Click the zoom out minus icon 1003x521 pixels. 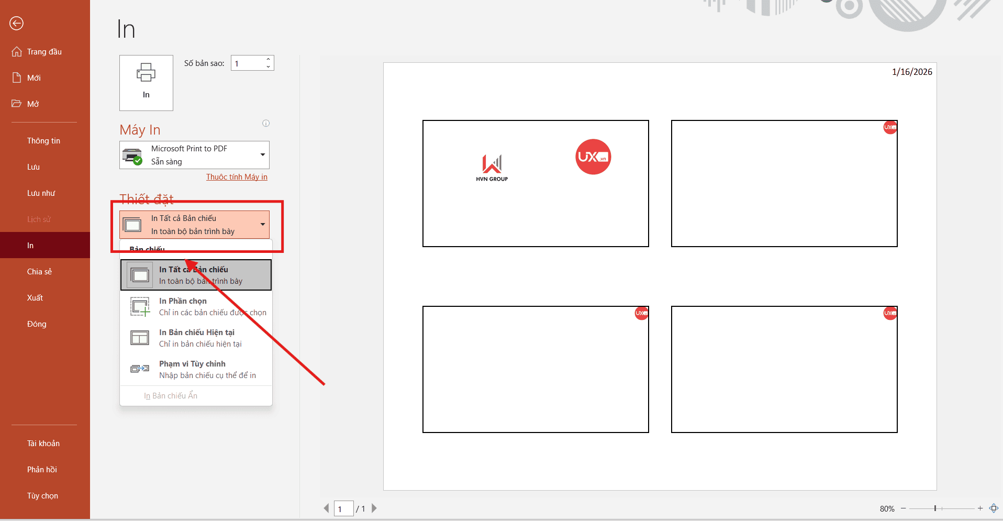point(903,508)
